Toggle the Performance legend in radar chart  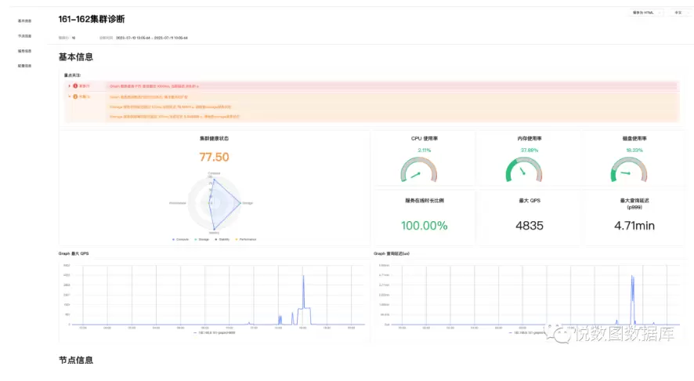pos(245,239)
